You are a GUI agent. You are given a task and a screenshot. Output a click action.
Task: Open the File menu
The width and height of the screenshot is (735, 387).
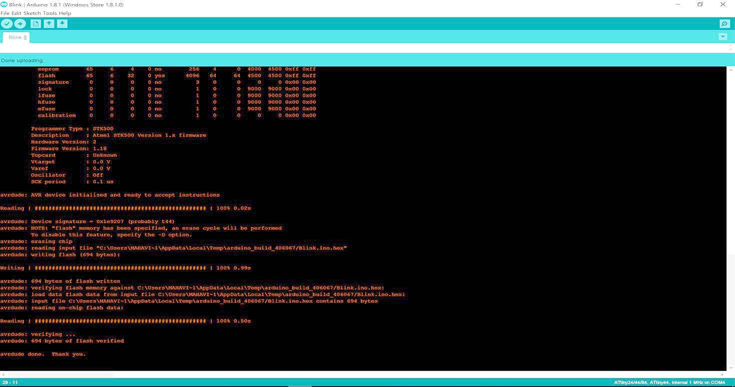pyautogui.click(x=5, y=13)
